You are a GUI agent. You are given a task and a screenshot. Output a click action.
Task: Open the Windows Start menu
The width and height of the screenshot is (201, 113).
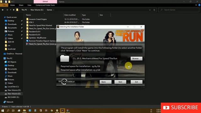pos(3,110)
